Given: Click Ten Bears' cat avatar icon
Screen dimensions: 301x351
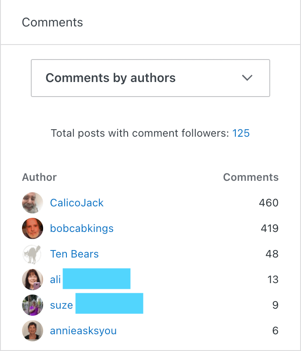Looking at the screenshot, I should pyautogui.click(x=33, y=254).
